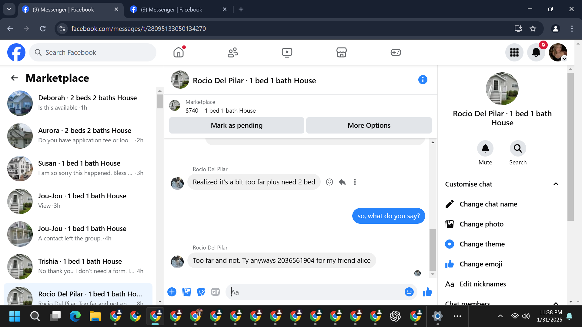Open the tab search dropdown arrow
The width and height of the screenshot is (582, 327).
pyautogui.click(x=9, y=9)
